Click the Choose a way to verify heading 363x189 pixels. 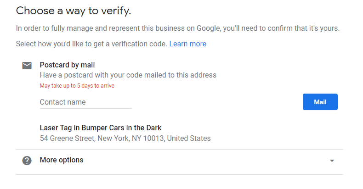[74, 11]
